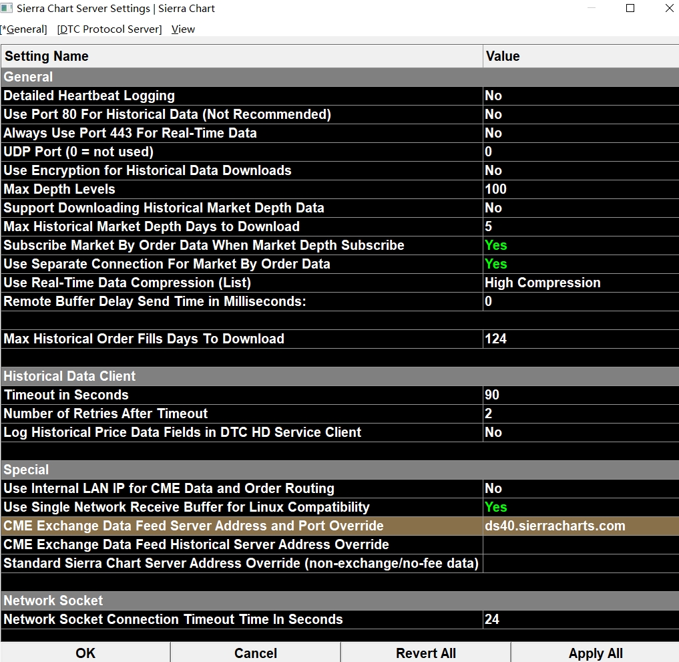Click the OK button
Image resolution: width=679 pixels, height=662 pixels.
click(x=85, y=653)
